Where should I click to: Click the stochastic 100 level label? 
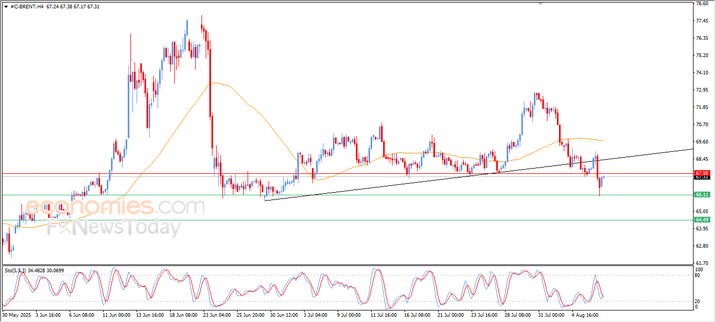[699, 269]
